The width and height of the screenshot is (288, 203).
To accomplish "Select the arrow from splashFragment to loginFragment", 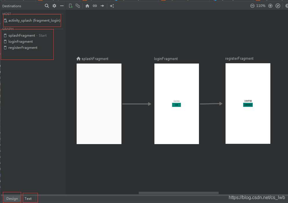I will (137, 104).
